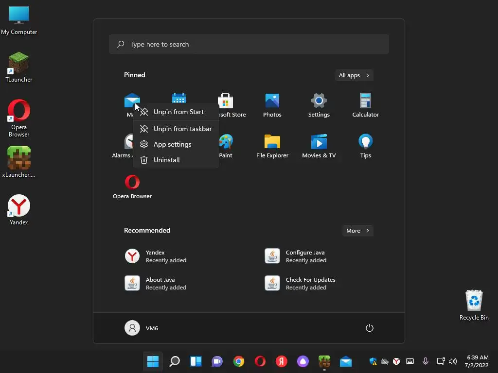Click the Start menu search box
The height and width of the screenshot is (373, 498).
249,44
